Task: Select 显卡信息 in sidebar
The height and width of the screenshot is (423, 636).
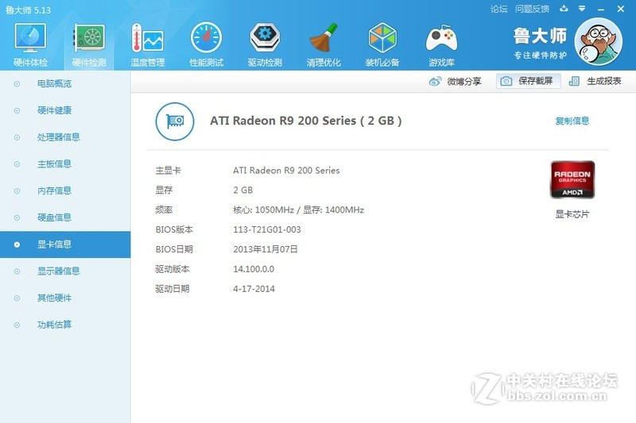Action: (x=65, y=244)
